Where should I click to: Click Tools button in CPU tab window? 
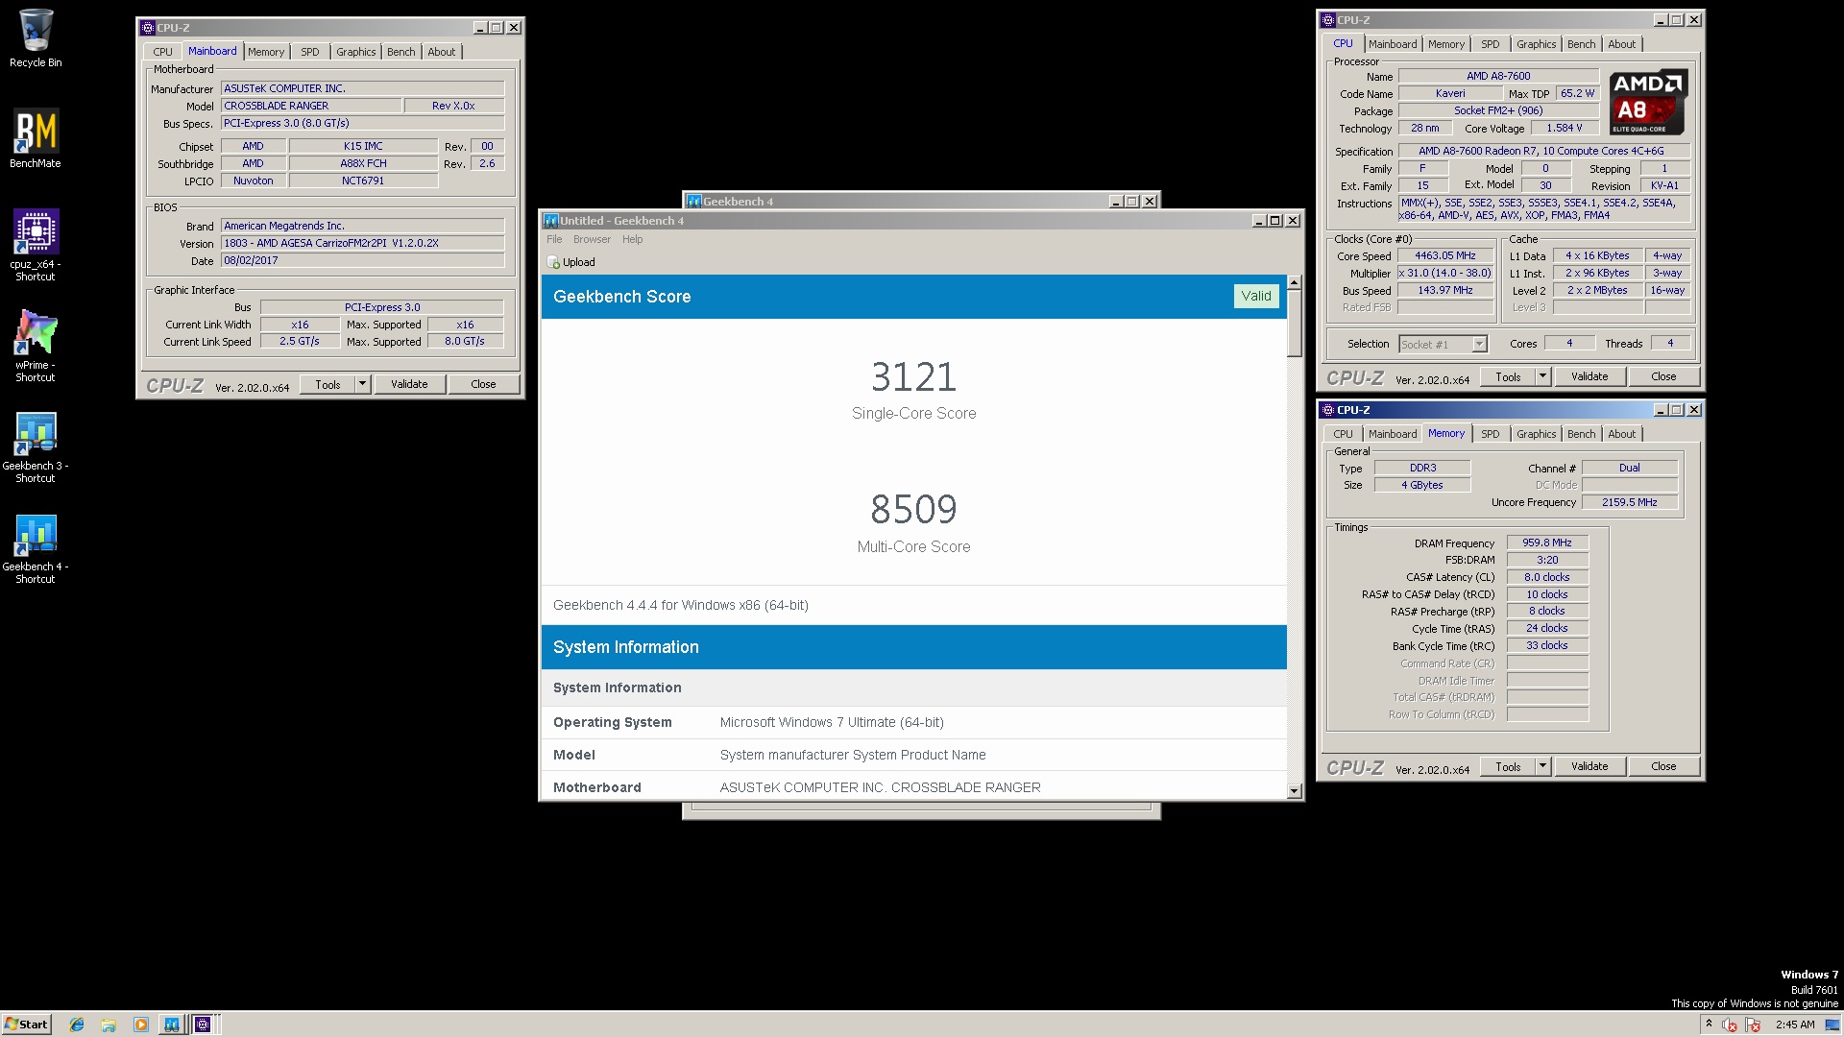(x=1508, y=376)
